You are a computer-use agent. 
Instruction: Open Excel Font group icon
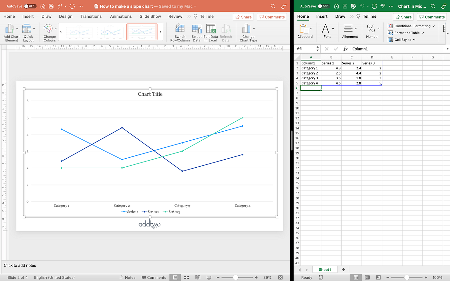[x=326, y=29]
